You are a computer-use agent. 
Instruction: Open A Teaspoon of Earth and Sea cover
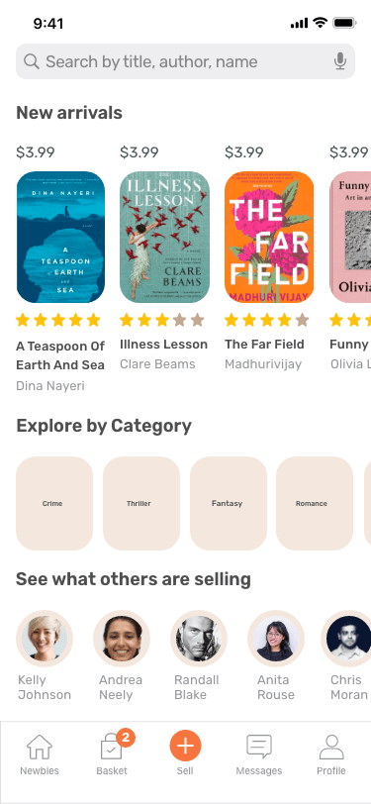click(x=60, y=237)
